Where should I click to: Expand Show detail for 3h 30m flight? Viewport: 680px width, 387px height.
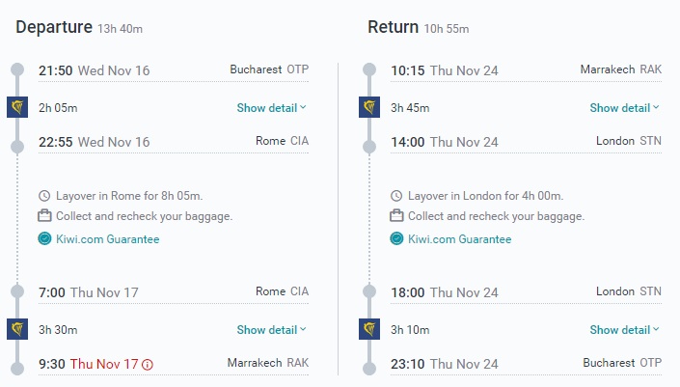(271, 330)
